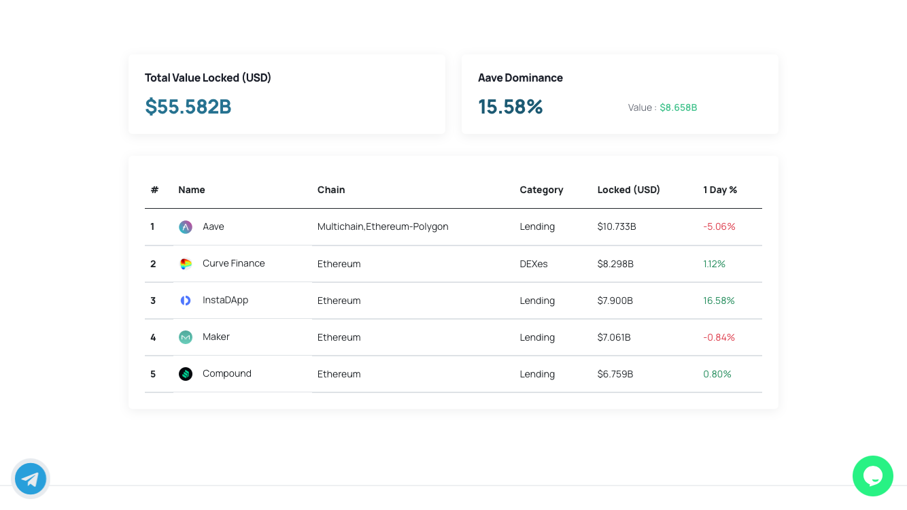Open the Telegram channel button

[x=31, y=479]
